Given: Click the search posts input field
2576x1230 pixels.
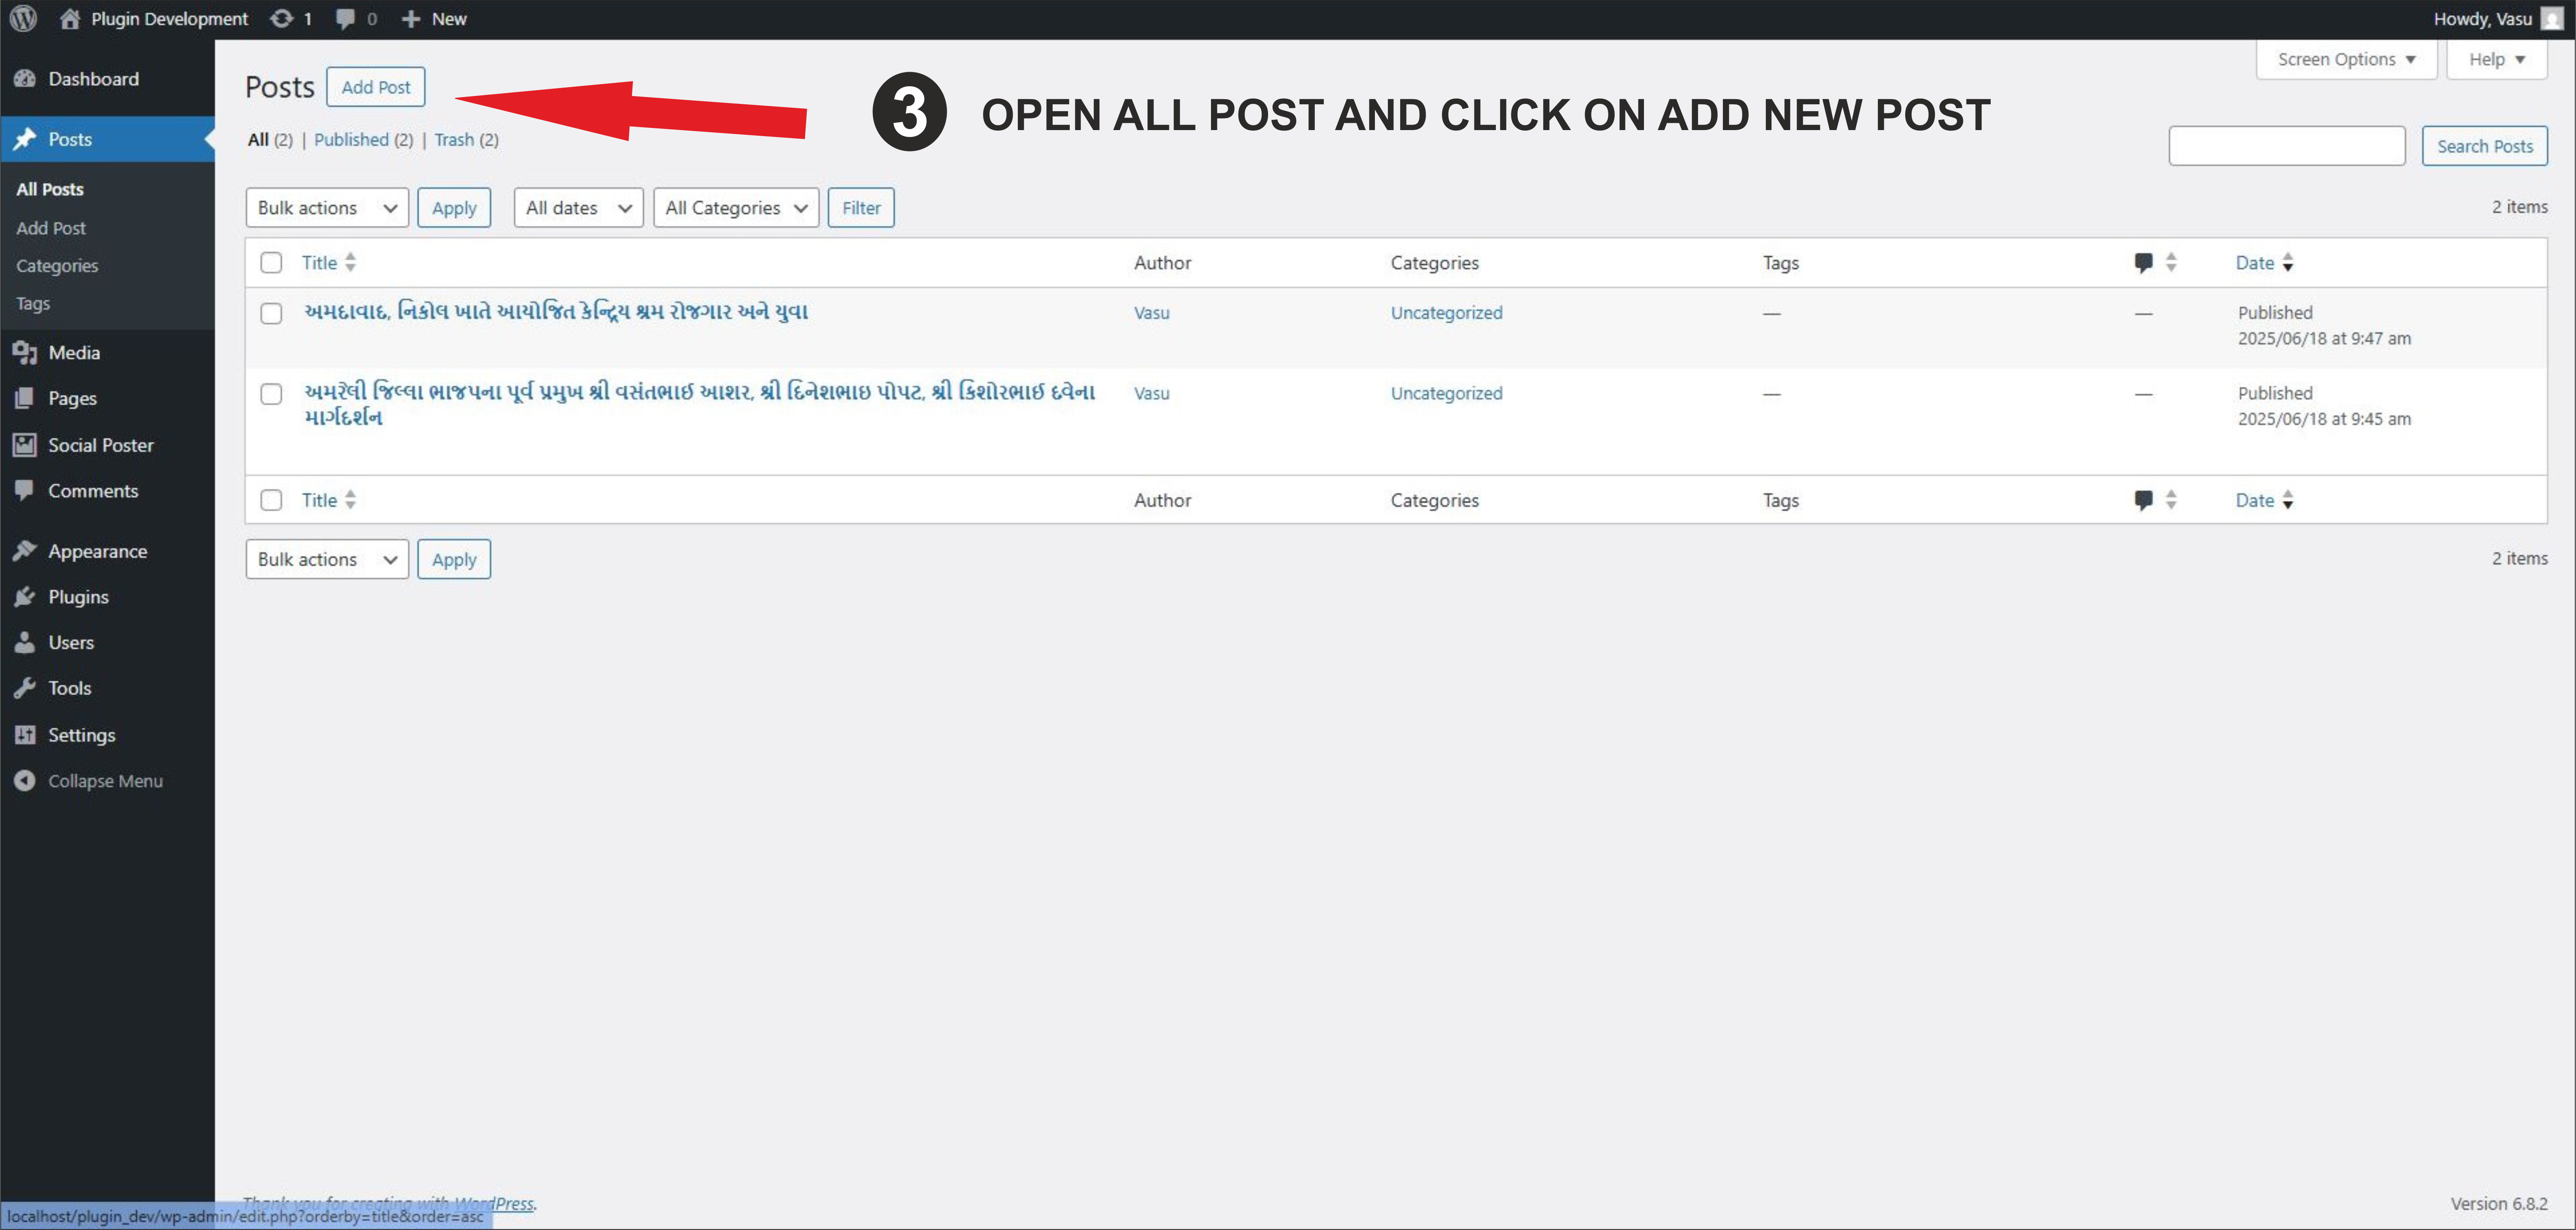Looking at the screenshot, I should click(x=2287, y=146).
